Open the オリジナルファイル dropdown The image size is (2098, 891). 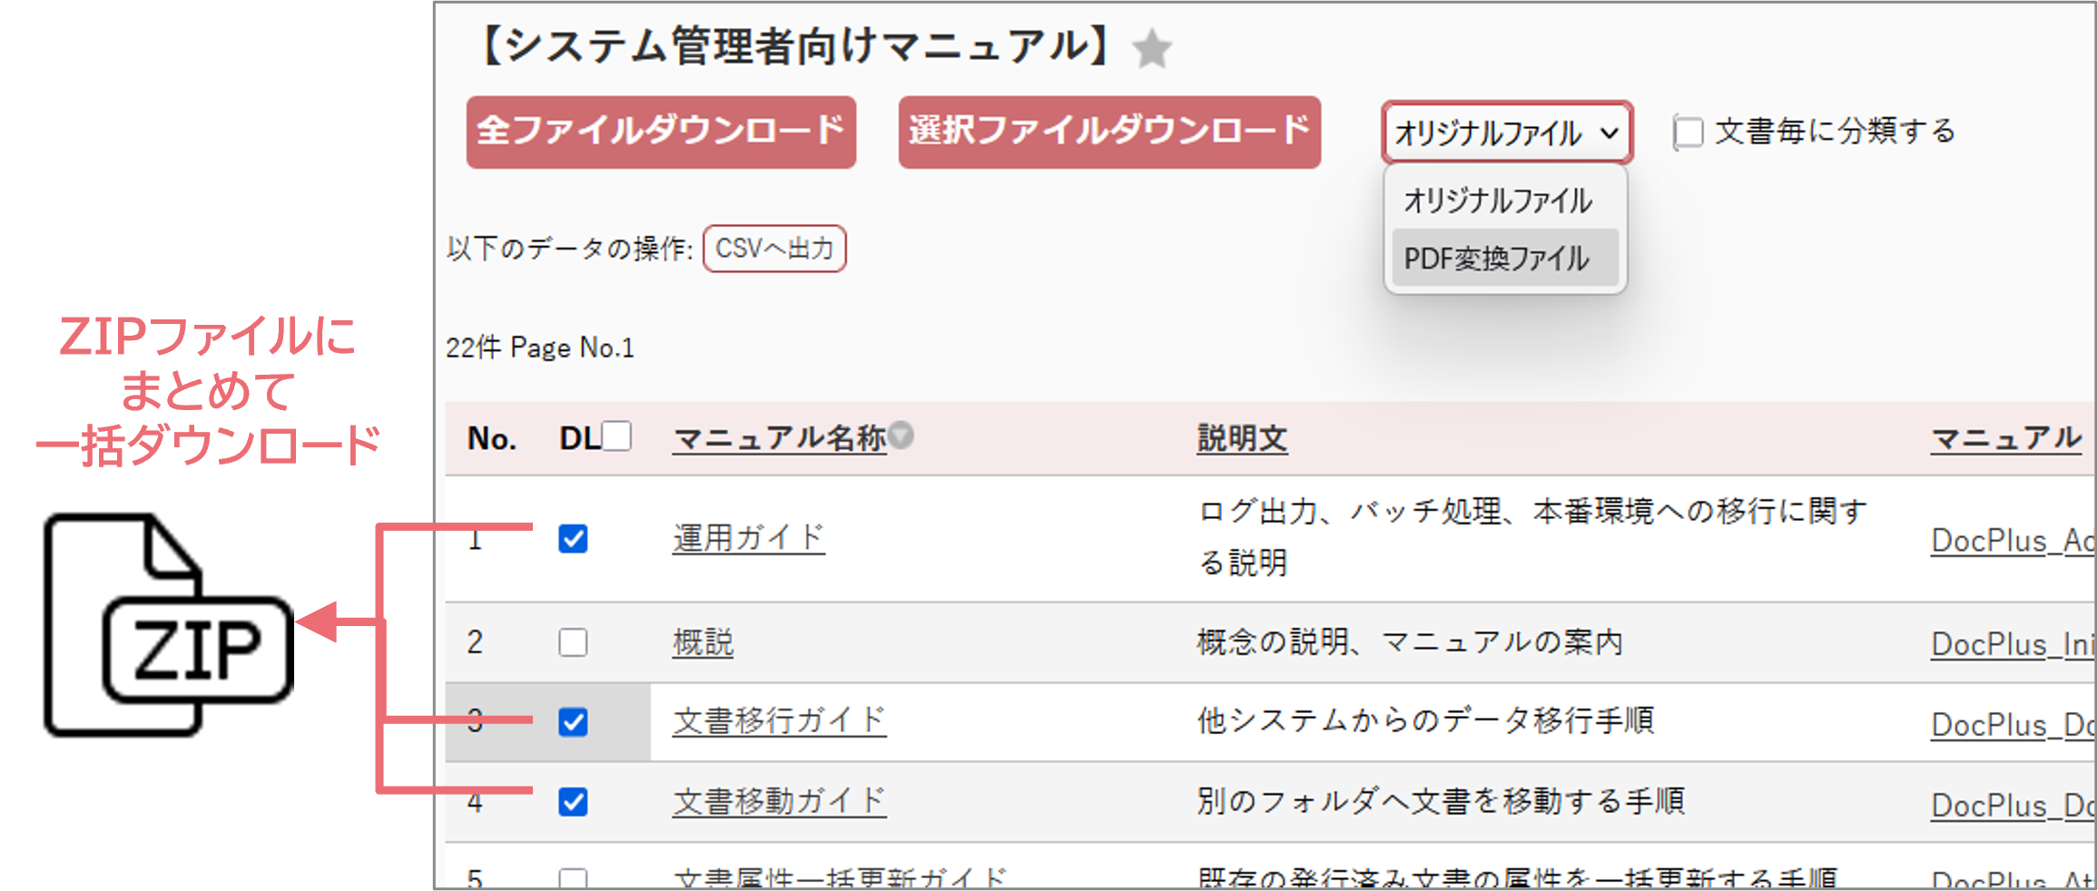pyautogui.click(x=1507, y=133)
